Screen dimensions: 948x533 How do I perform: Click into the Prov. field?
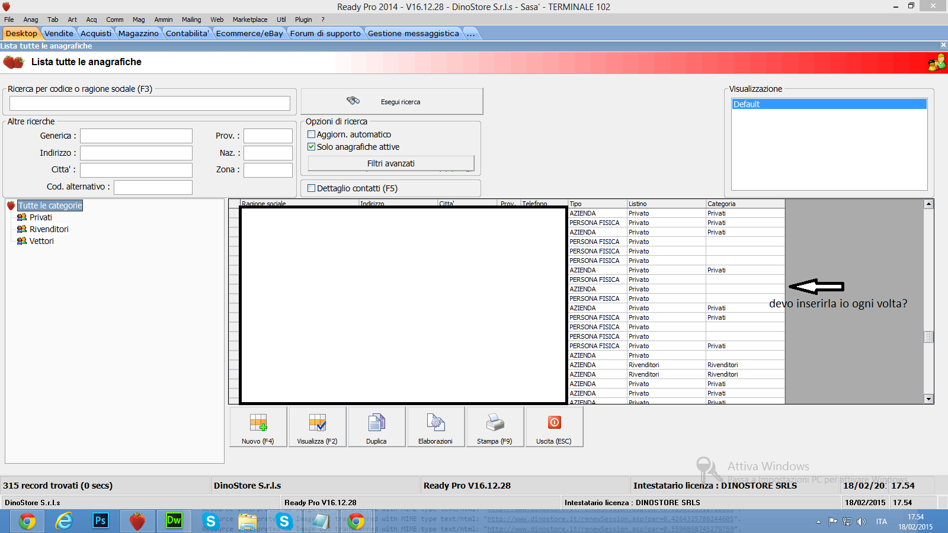click(x=268, y=136)
